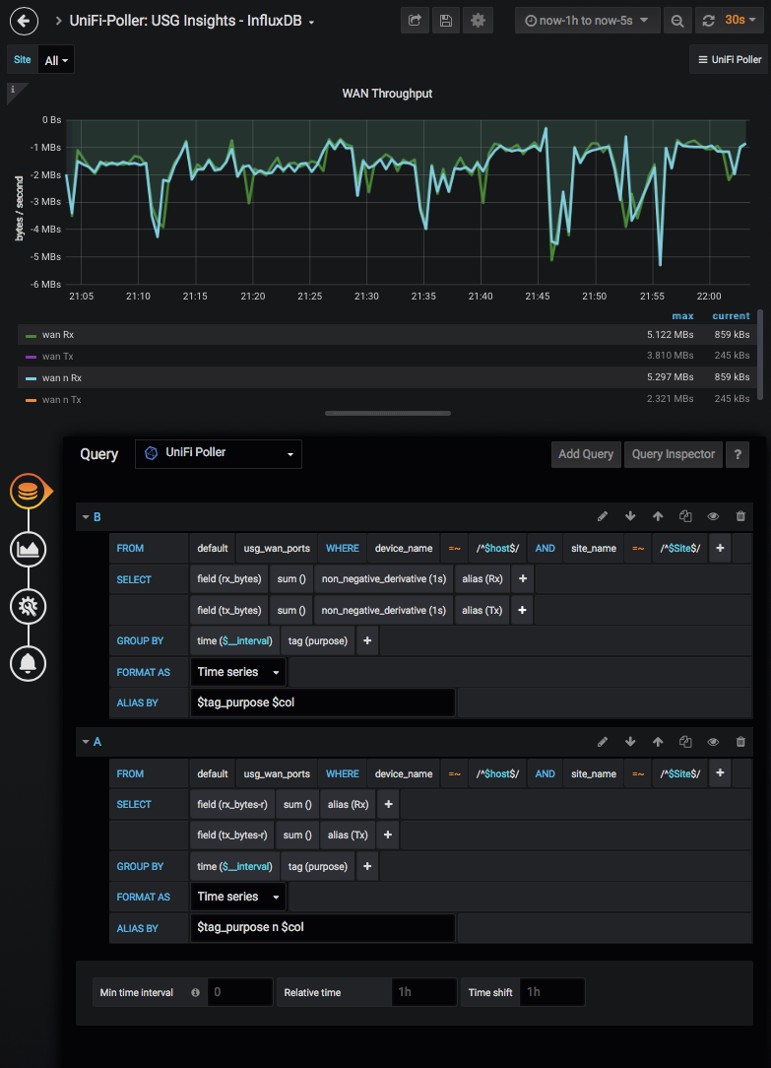Open dashboard settings with the gear icon
Image resolution: width=771 pixels, height=1068 pixels.
tap(478, 20)
